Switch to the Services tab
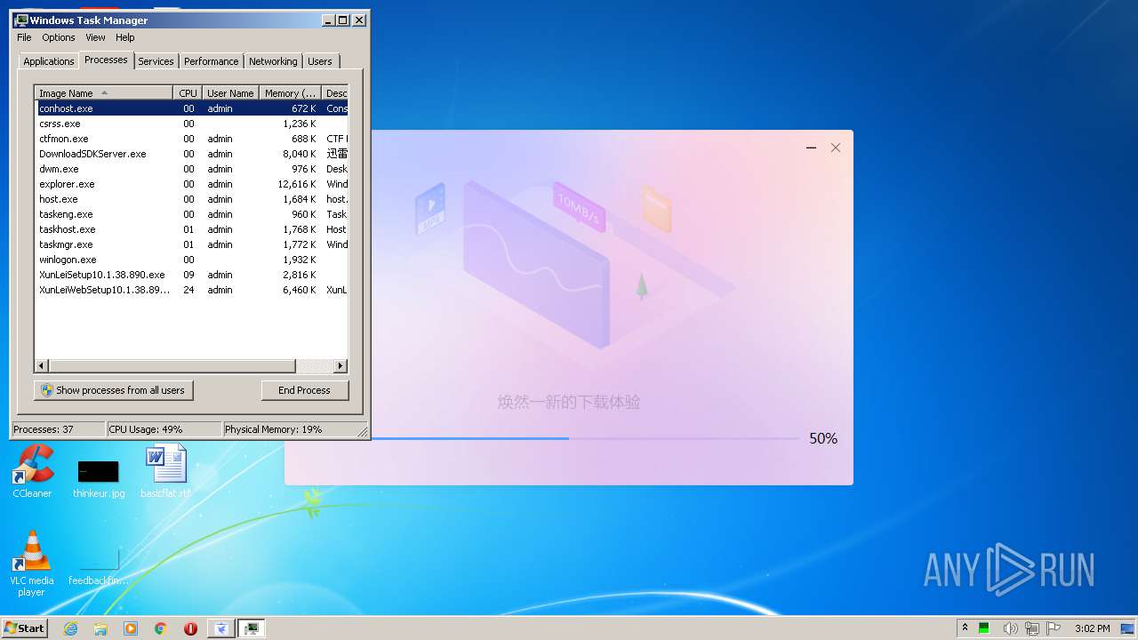Image resolution: width=1138 pixels, height=640 pixels. click(x=156, y=61)
